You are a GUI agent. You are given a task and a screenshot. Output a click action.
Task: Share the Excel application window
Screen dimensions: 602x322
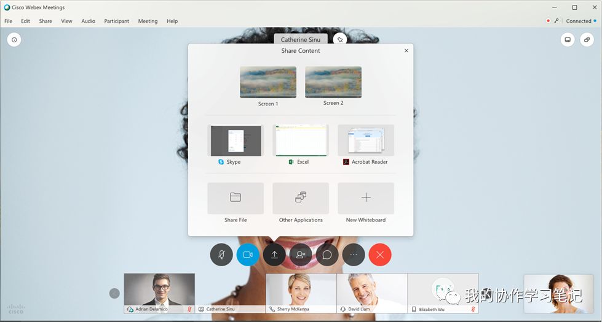coord(301,140)
